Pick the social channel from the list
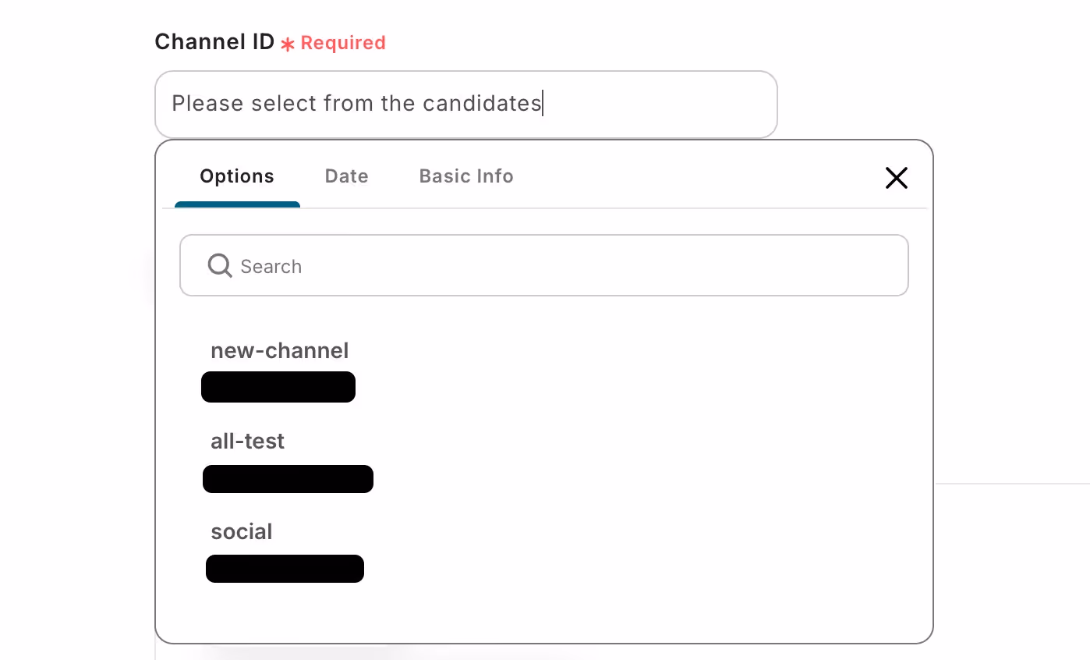This screenshot has height=660, width=1090. (242, 532)
